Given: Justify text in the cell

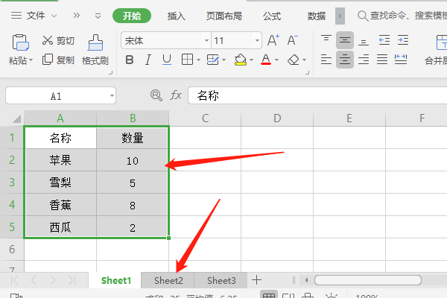Looking at the screenshot, I should tap(382, 60).
